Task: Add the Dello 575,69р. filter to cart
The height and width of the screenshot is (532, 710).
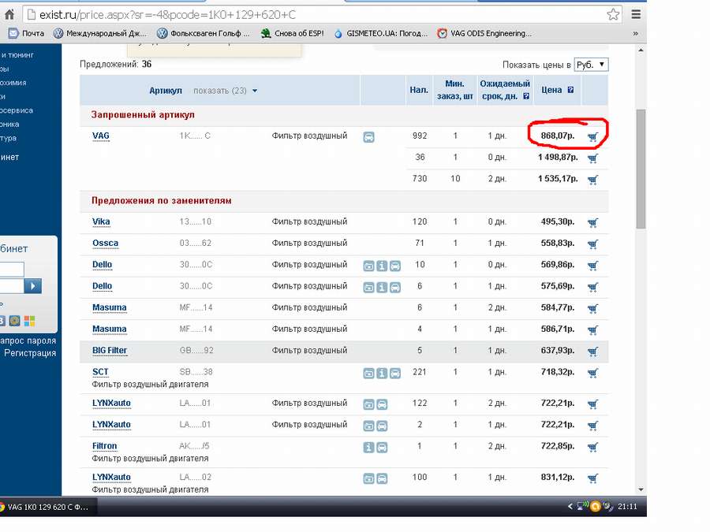Action: click(592, 287)
